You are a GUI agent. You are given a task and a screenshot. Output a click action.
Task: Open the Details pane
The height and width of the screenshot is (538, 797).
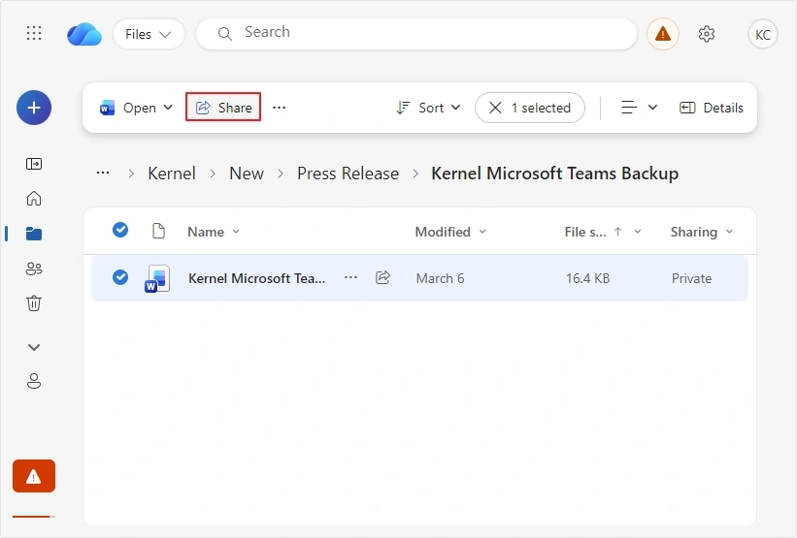coord(712,108)
